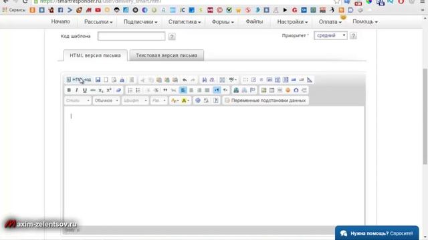Image resolution: width=428 pixels, height=240 pixels.
Task: Set text direction left-to-right
Action: pyautogui.click(x=217, y=90)
